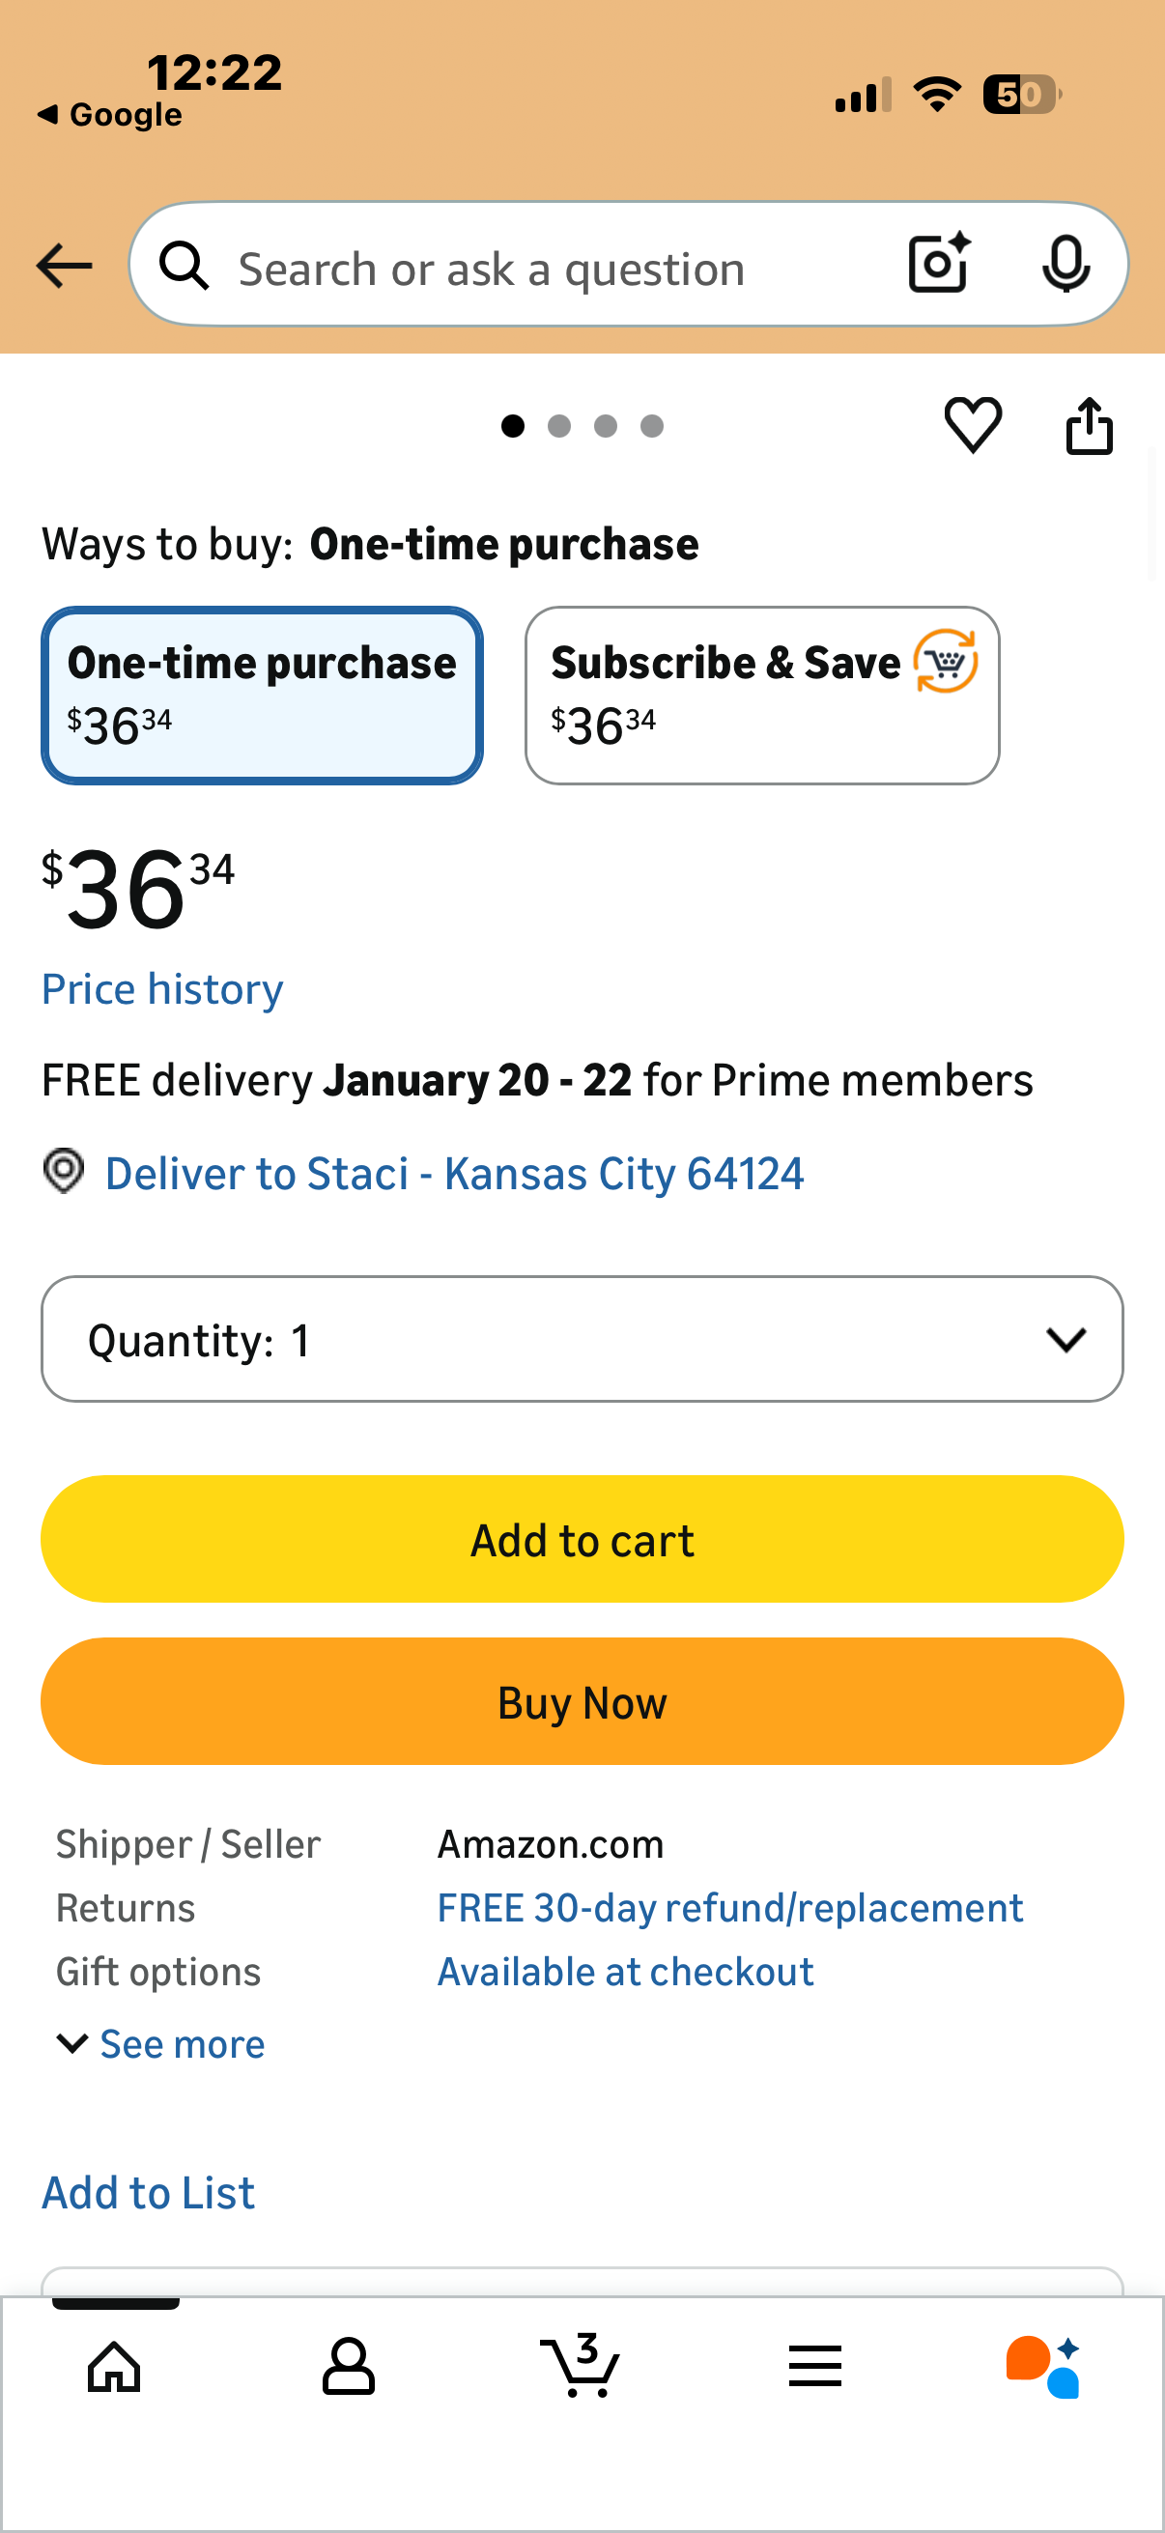Open the Rufus AI assistant icon
This screenshot has width=1165, height=2533.
click(1043, 2366)
